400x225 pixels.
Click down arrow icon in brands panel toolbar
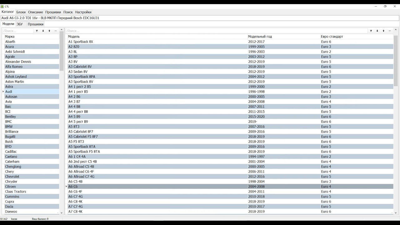coord(43,31)
